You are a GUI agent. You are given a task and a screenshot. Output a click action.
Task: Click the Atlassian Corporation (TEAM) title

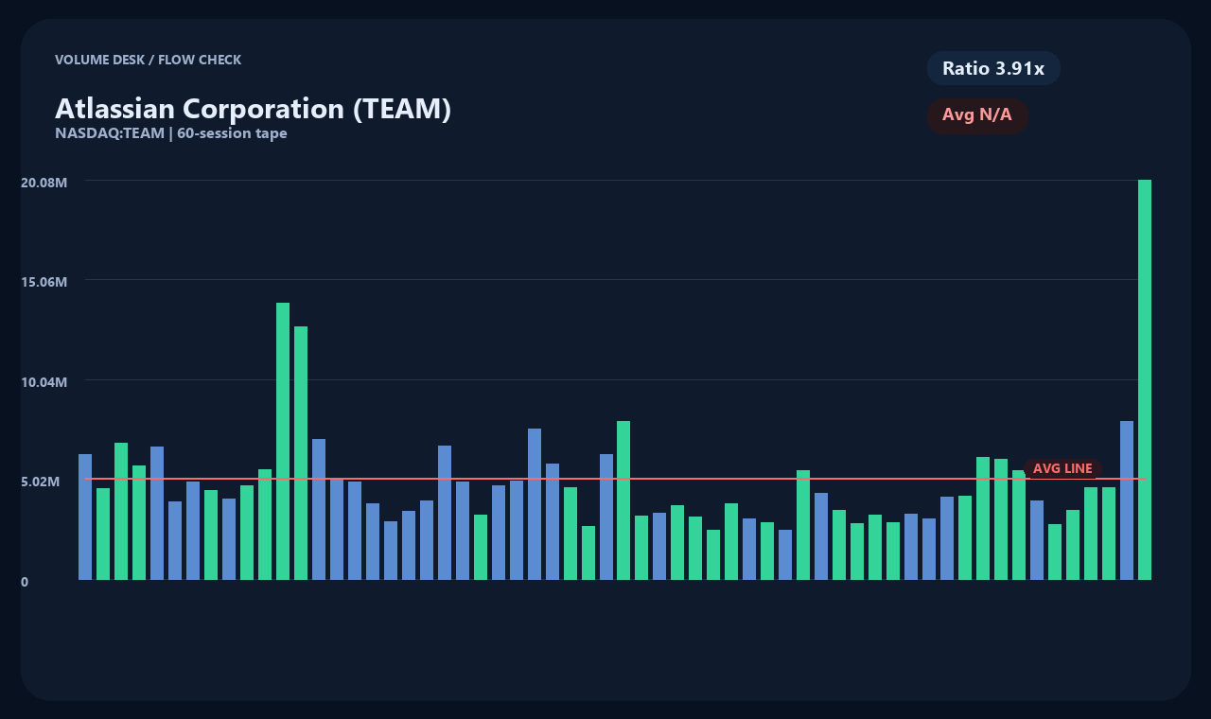pos(254,108)
